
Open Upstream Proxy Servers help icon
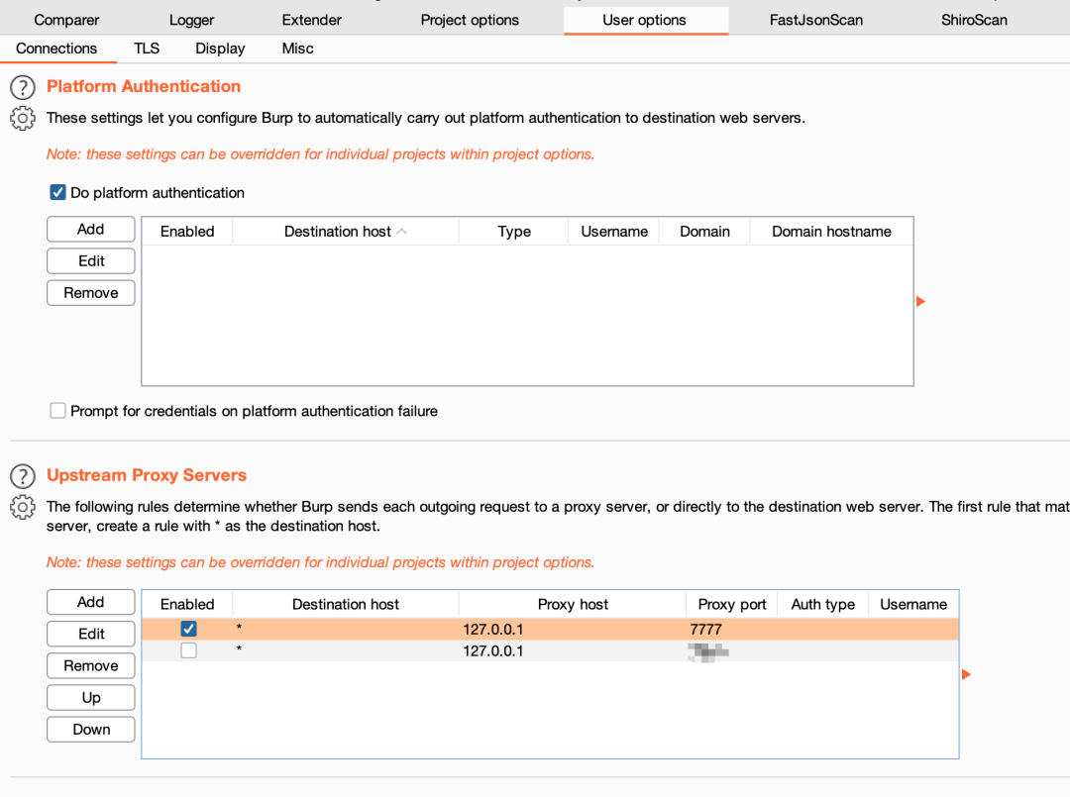tap(22, 476)
